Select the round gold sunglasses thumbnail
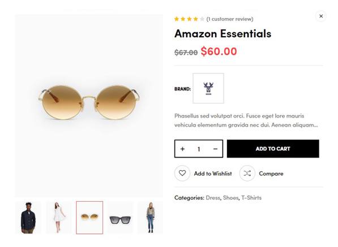The image size is (338, 247). [x=89, y=218]
